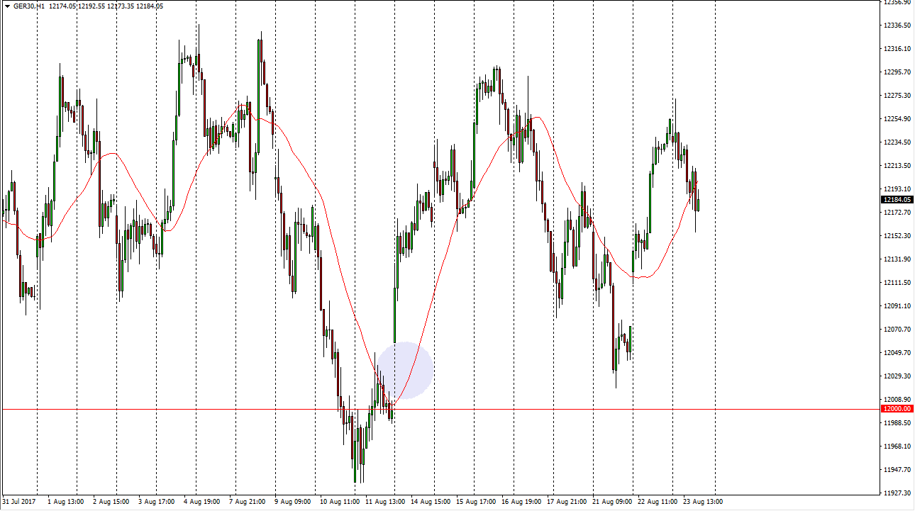Screen dimensions: 915x511
Task: Click the 12172.70 price scale label
Action: 897,213
